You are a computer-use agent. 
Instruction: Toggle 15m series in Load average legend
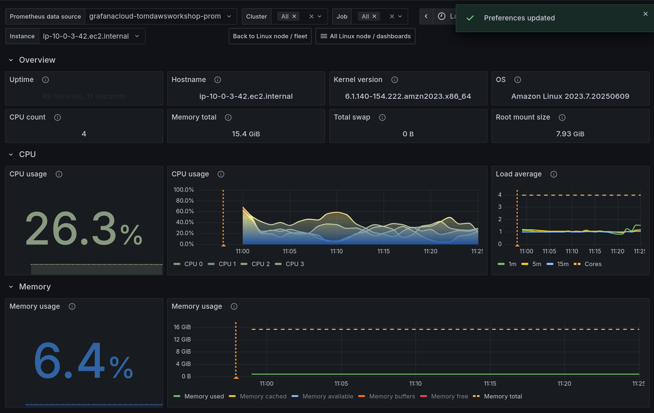coord(563,264)
